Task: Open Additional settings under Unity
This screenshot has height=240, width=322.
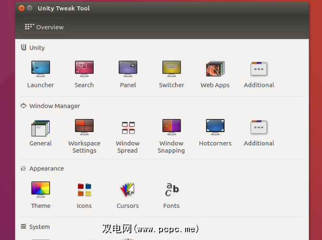Action: (259, 69)
